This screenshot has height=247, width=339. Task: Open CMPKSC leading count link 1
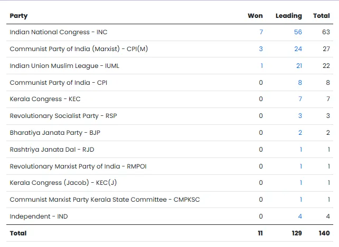(301, 200)
